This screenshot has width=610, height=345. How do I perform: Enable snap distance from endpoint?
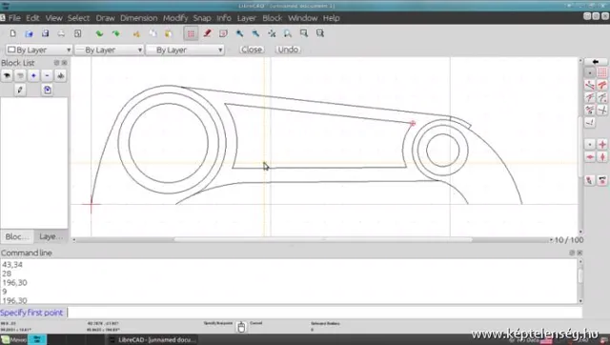coord(590,110)
